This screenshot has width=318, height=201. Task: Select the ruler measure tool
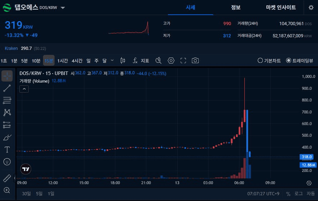7,178
